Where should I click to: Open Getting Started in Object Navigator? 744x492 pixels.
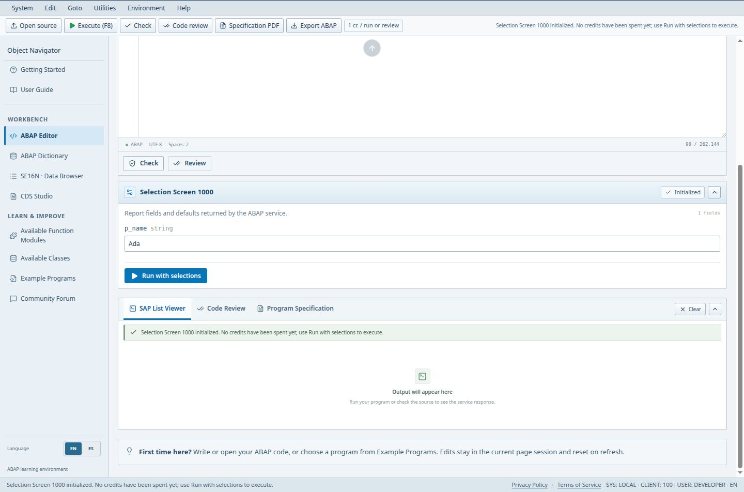54,70
